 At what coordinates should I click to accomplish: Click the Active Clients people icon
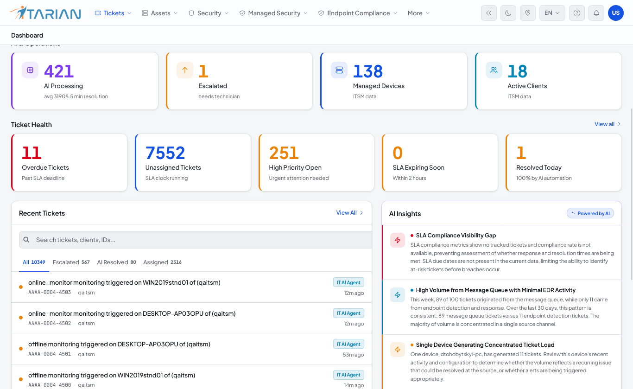(494, 70)
